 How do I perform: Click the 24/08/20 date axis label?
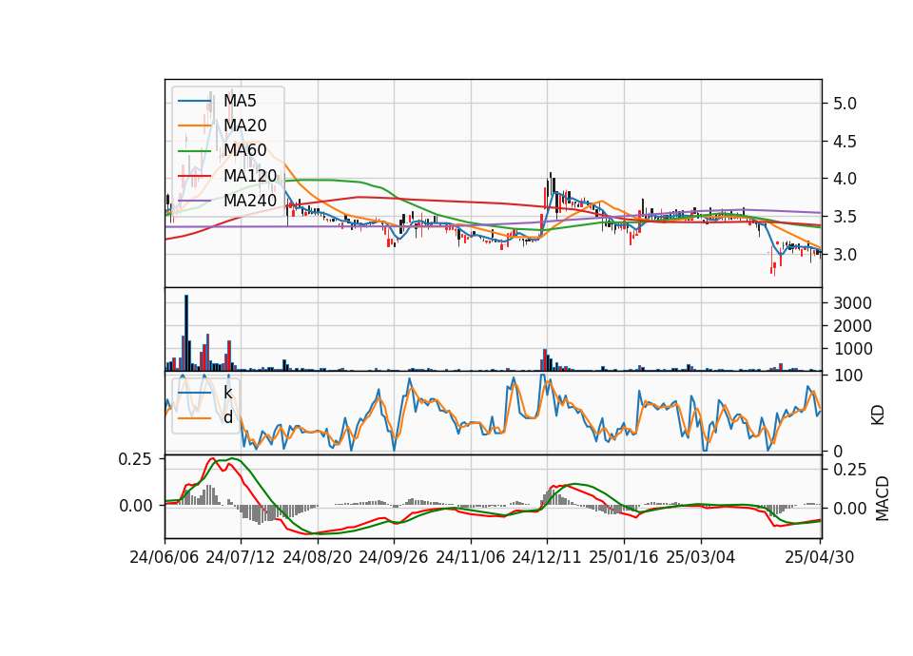coord(318,558)
